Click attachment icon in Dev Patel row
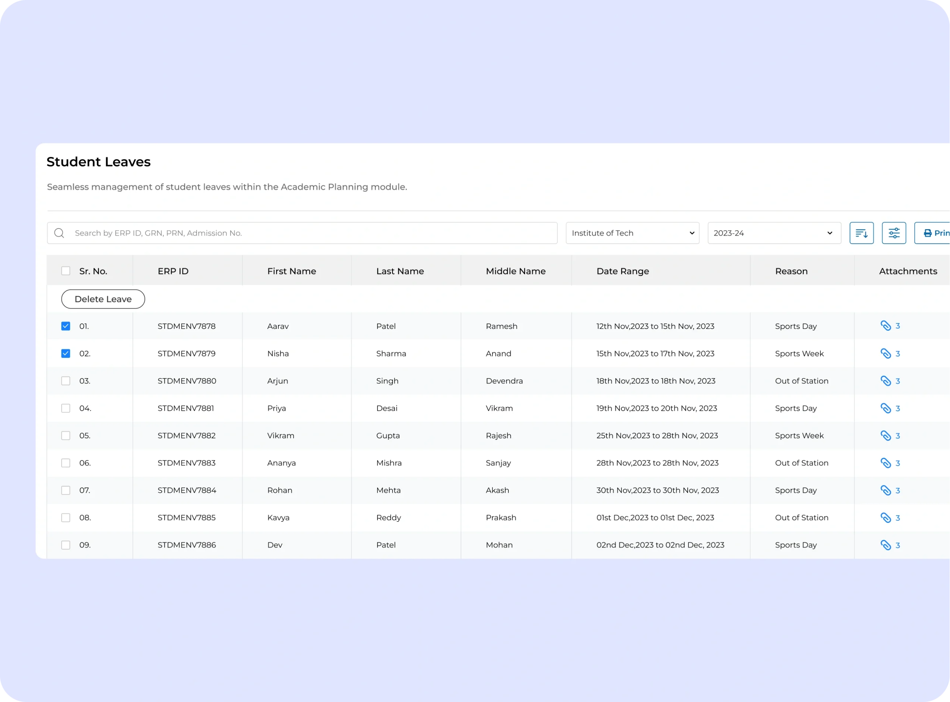The height and width of the screenshot is (702, 950). [x=885, y=545]
